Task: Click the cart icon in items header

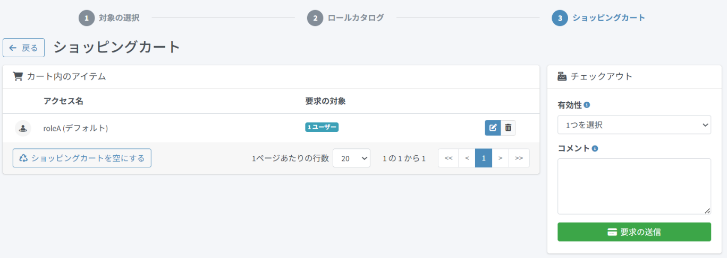Action: (x=18, y=76)
